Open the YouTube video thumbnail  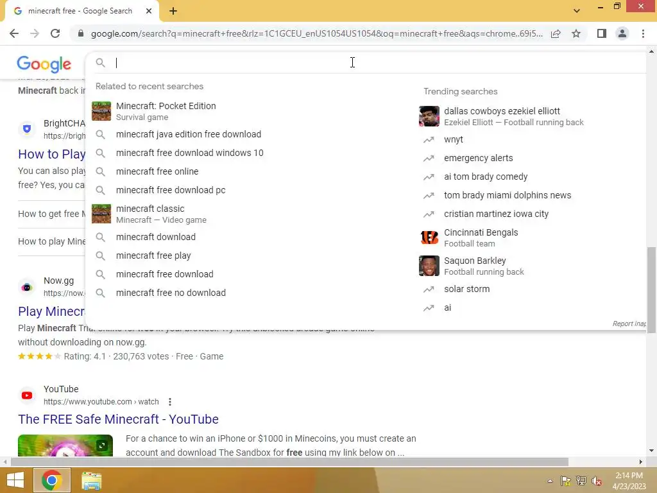65,445
